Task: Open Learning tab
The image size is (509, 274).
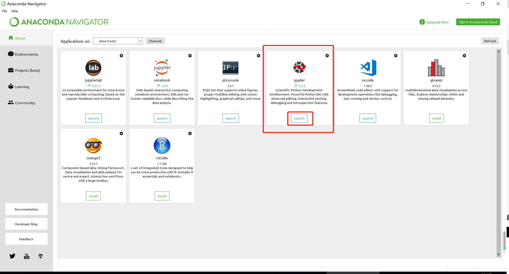Action: tap(26, 87)
